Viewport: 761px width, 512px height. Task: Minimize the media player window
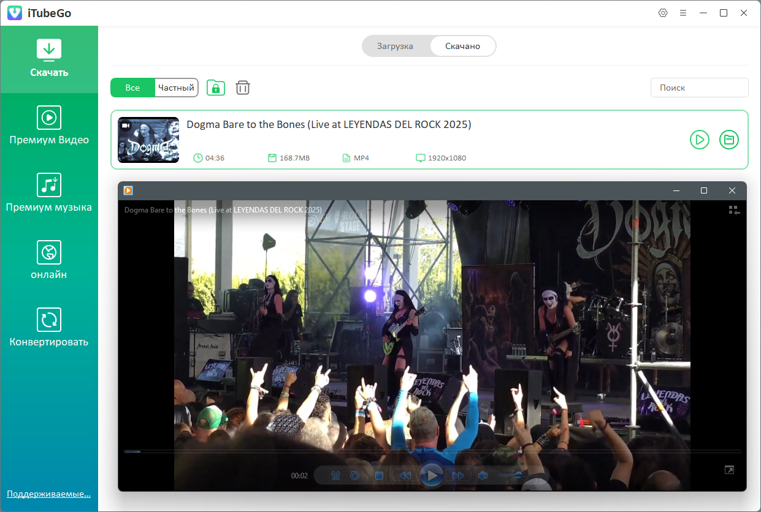[x=676, y=190]
